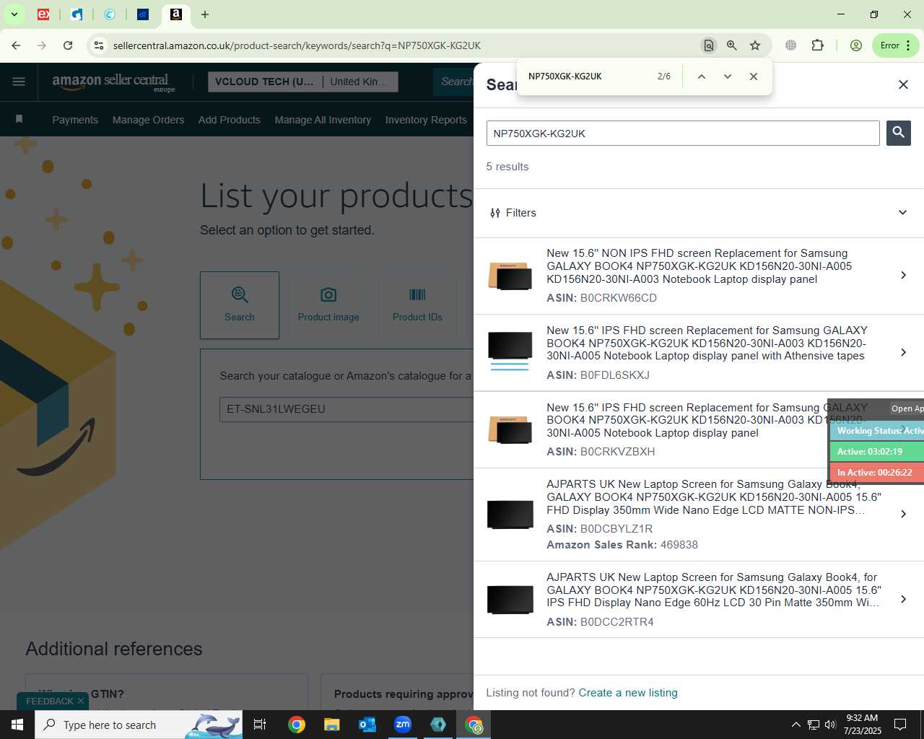Open the Chrome extensions puzzle icon
Screen dimensions: 924x739
tap(817, 45)
